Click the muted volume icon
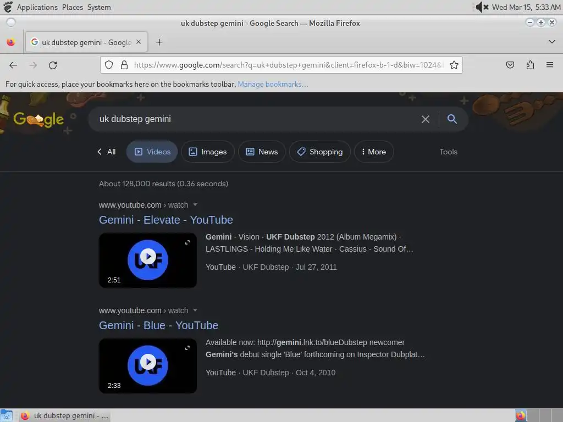 (x=482, y=7)
